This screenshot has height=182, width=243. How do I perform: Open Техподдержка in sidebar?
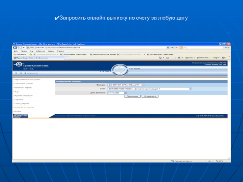22,103
